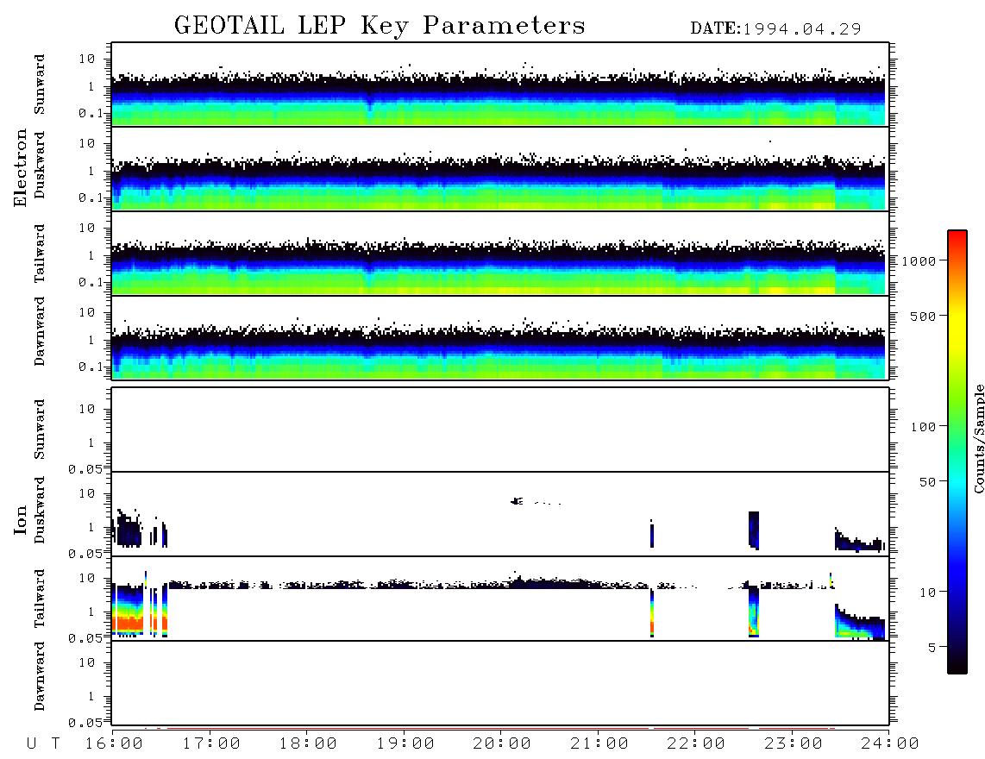This screenshot has width=985, height=759.
Task: Click the 20:00 time axis label
Action: [x=502, y=743]
